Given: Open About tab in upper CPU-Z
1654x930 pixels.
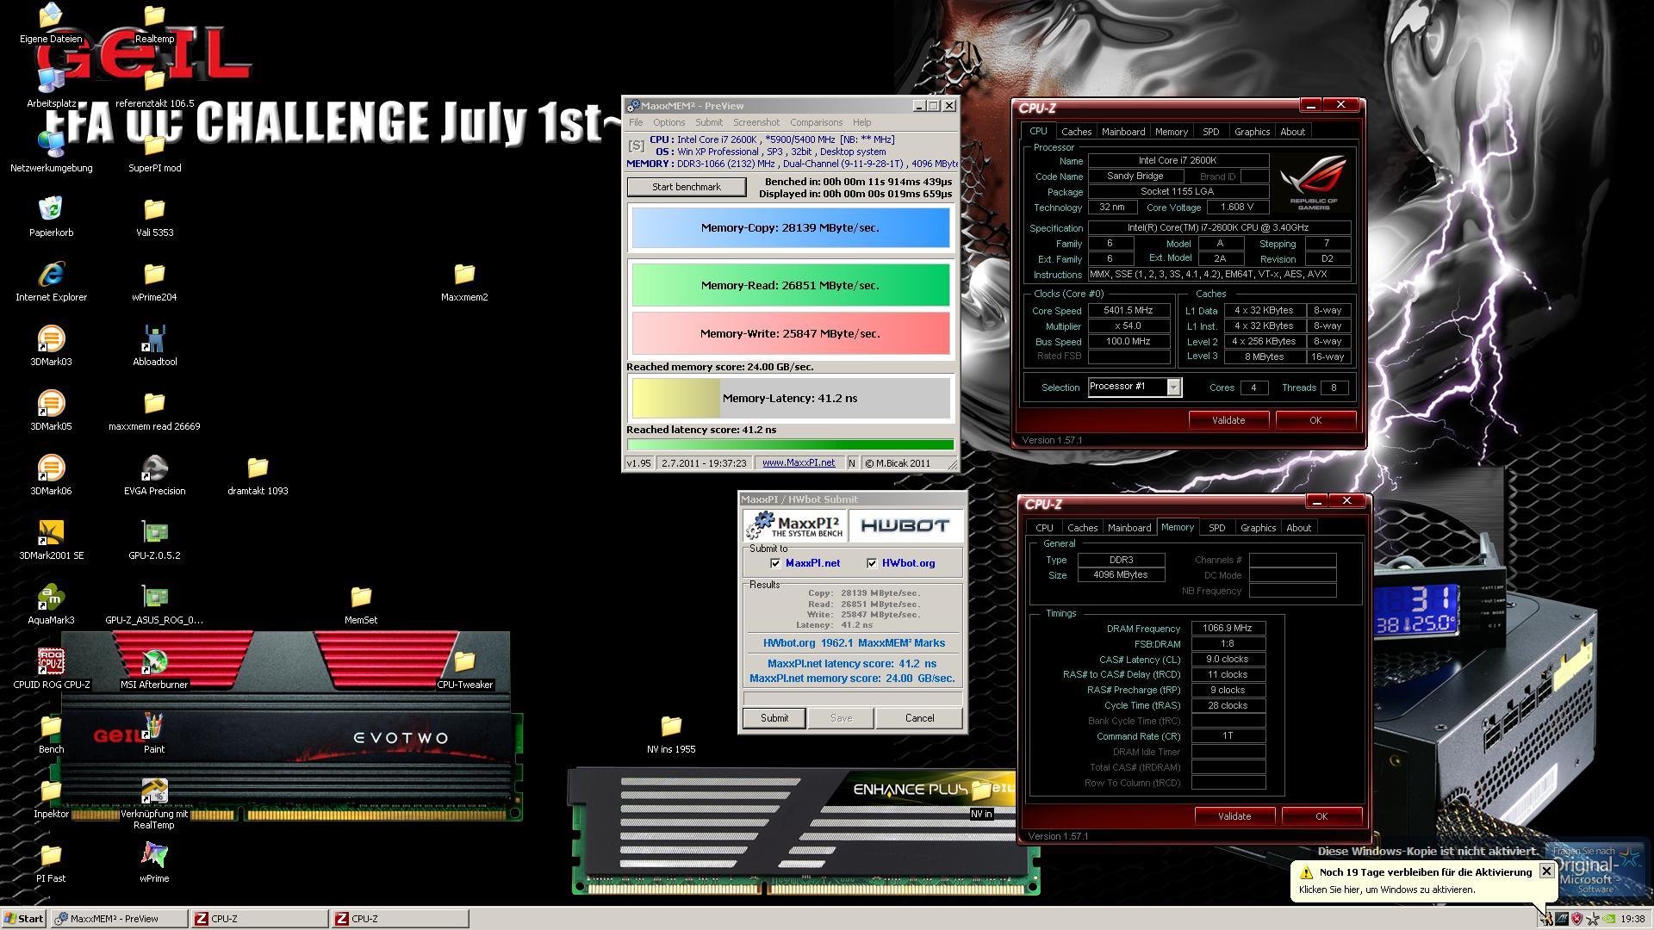Looking at the screenshot, I should 1292,132.
